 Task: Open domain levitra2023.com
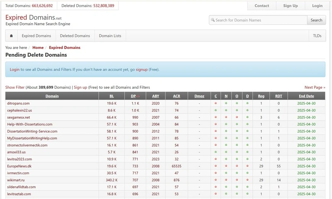point(20,159)
